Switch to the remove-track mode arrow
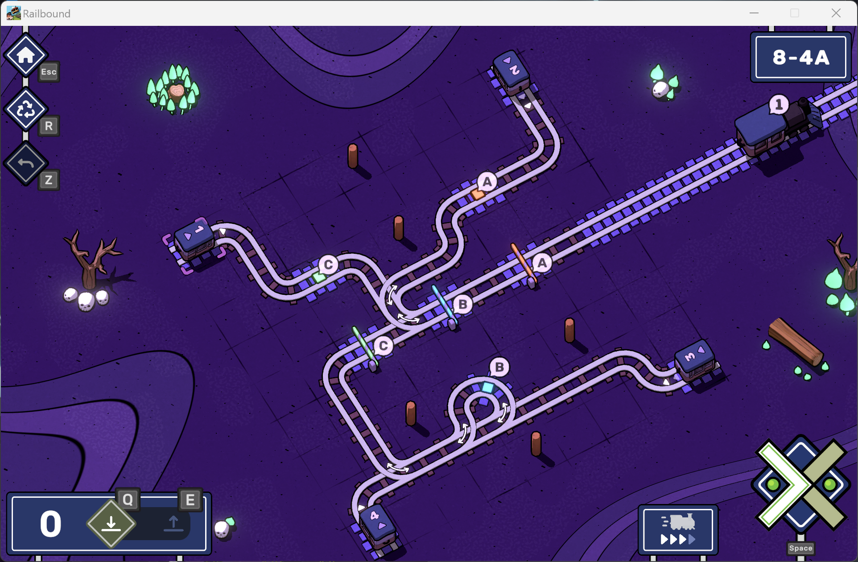Viewport: 858px width, 562px height. tap(173, 524)
